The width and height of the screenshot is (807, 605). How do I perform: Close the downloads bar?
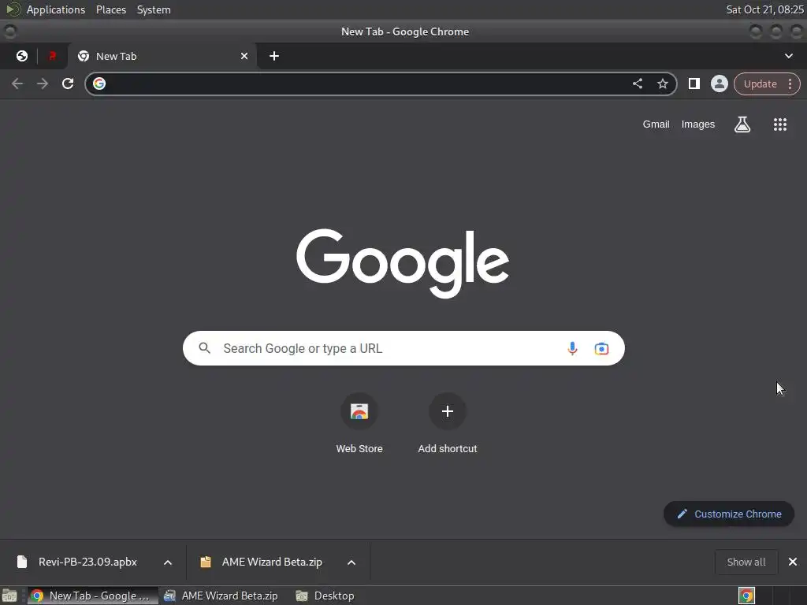pyautogui.click(x=793, y=562)
